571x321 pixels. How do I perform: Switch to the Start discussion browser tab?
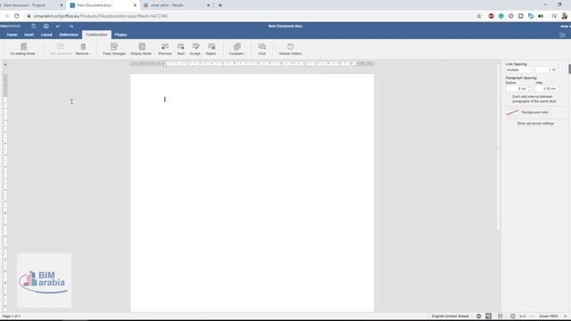(x=30, y=5)
